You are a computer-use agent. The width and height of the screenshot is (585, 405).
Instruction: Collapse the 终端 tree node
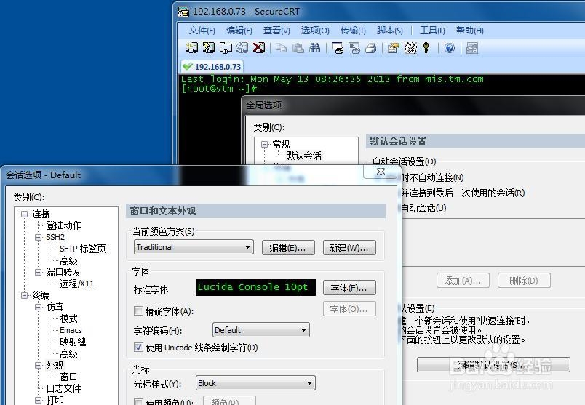tap(24, 295)
